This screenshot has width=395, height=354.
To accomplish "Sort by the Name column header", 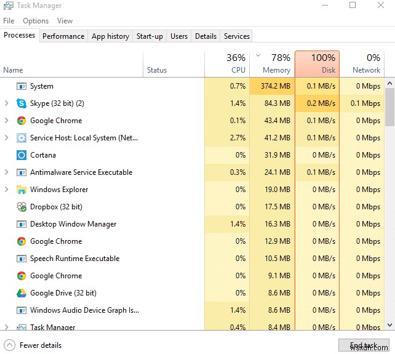I will point(71,64).
